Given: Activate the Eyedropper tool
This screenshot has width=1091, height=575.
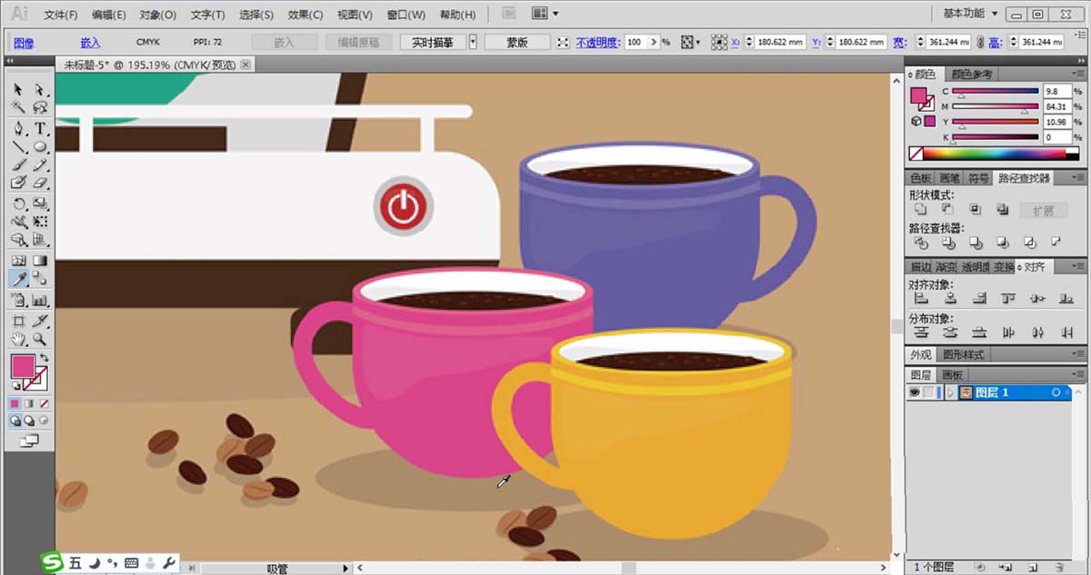Looking at the screenshot, I should tap(18, 279).
